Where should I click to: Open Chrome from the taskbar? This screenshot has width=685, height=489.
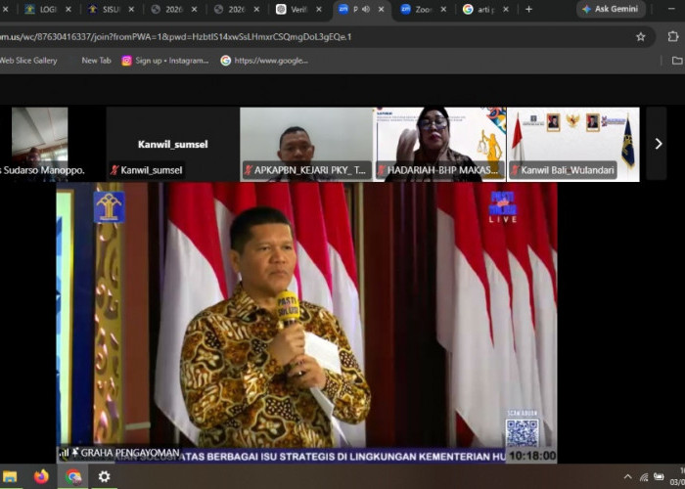(73, 476)
